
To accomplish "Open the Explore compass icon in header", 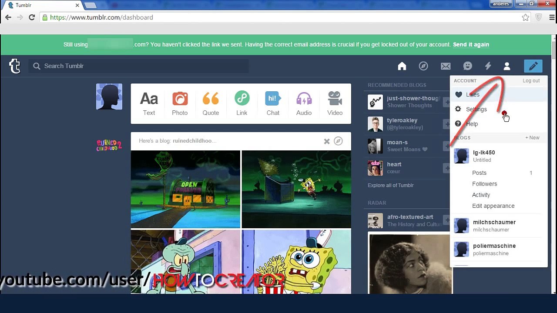I will [x=423, y=66].
